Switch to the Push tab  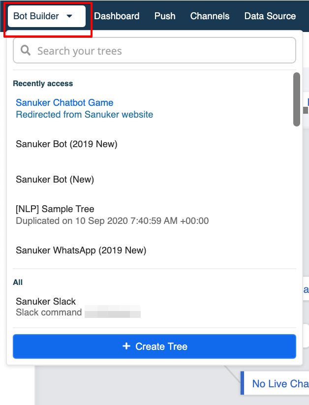[165, 16]
